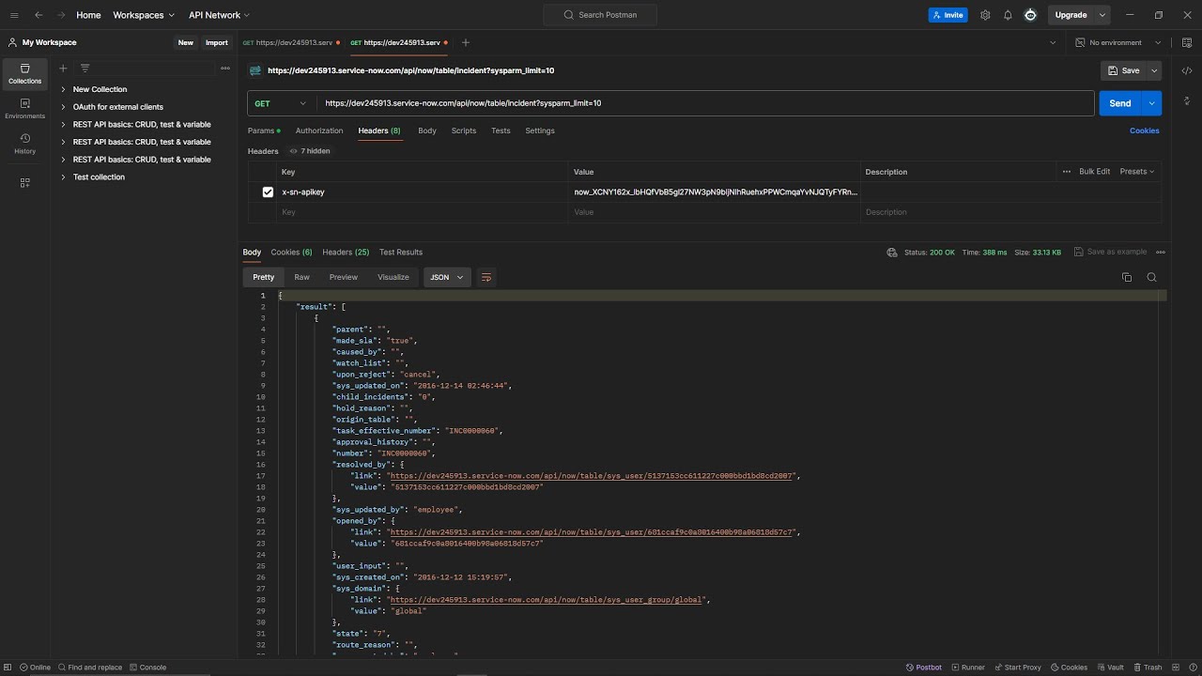Expand OAuth for external clients collection

point(63,107)
